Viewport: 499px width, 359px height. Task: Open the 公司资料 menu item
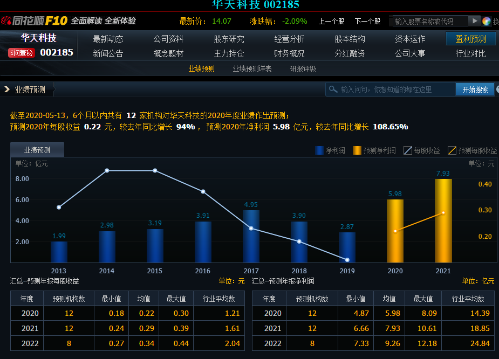[168, 39]
